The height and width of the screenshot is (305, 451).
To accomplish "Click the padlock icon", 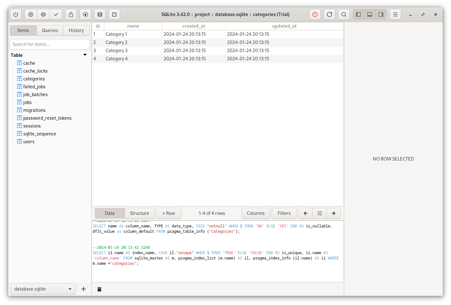I will pyautogui.click(x=71, y=14).
